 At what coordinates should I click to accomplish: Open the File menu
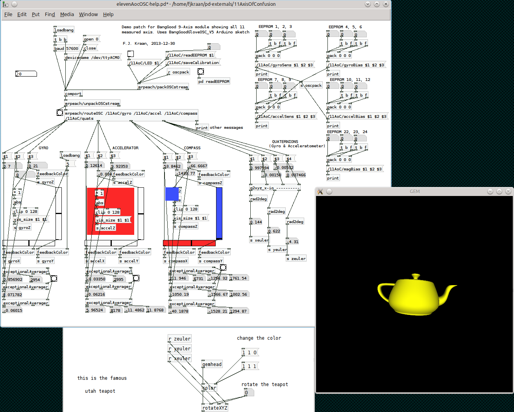click(8, 14)
